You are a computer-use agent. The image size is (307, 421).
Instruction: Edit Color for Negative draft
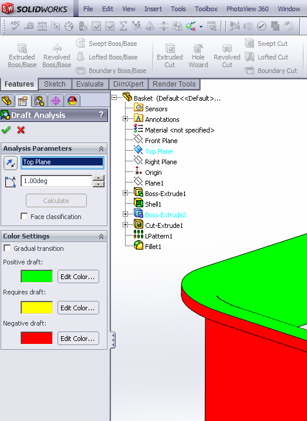point(78,339)
